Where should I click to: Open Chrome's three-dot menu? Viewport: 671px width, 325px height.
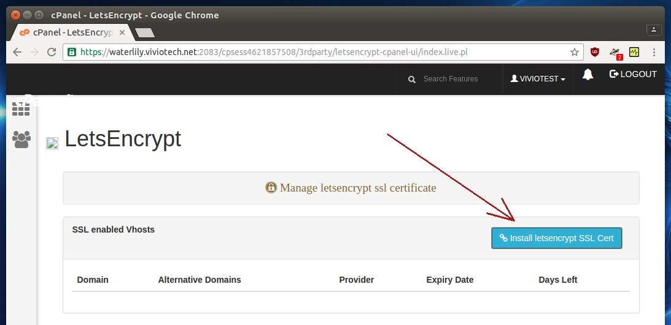pyautogui.click(x=654, y=52)
